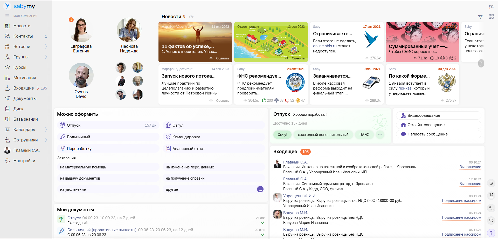Screen dimensions: 498x239
Task: Open the chat bubble icon on right rail
Action: tap(491, 221)
